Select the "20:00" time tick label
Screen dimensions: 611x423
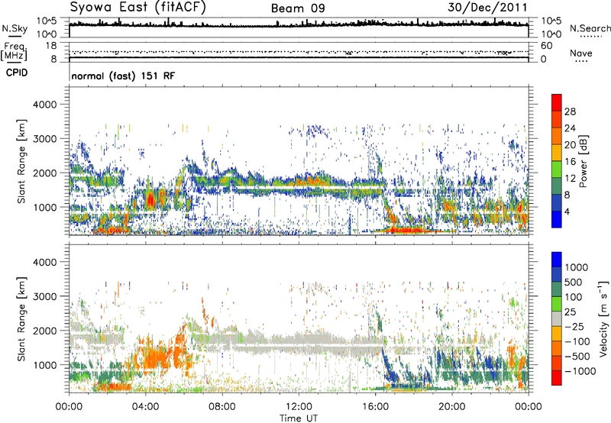(x=452, y=407)
